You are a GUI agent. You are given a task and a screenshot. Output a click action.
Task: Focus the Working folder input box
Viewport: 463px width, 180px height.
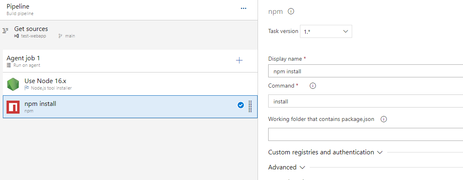tap(365, 134)
